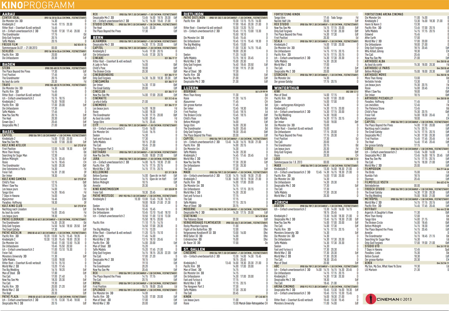This screenshot has width=449, height=311.
Task: Select the ST. GALLEN city heading
Action: point(194,249)
